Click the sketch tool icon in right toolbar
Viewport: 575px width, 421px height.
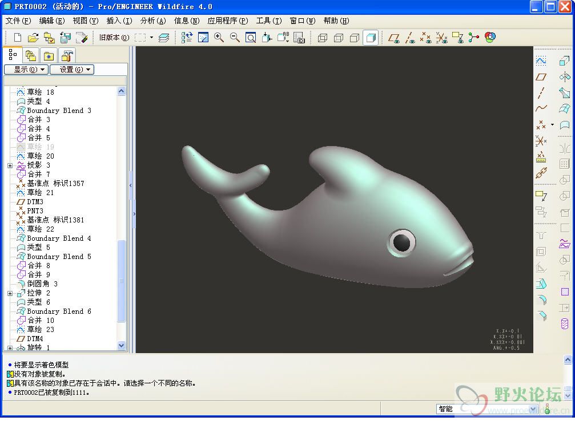541,61
